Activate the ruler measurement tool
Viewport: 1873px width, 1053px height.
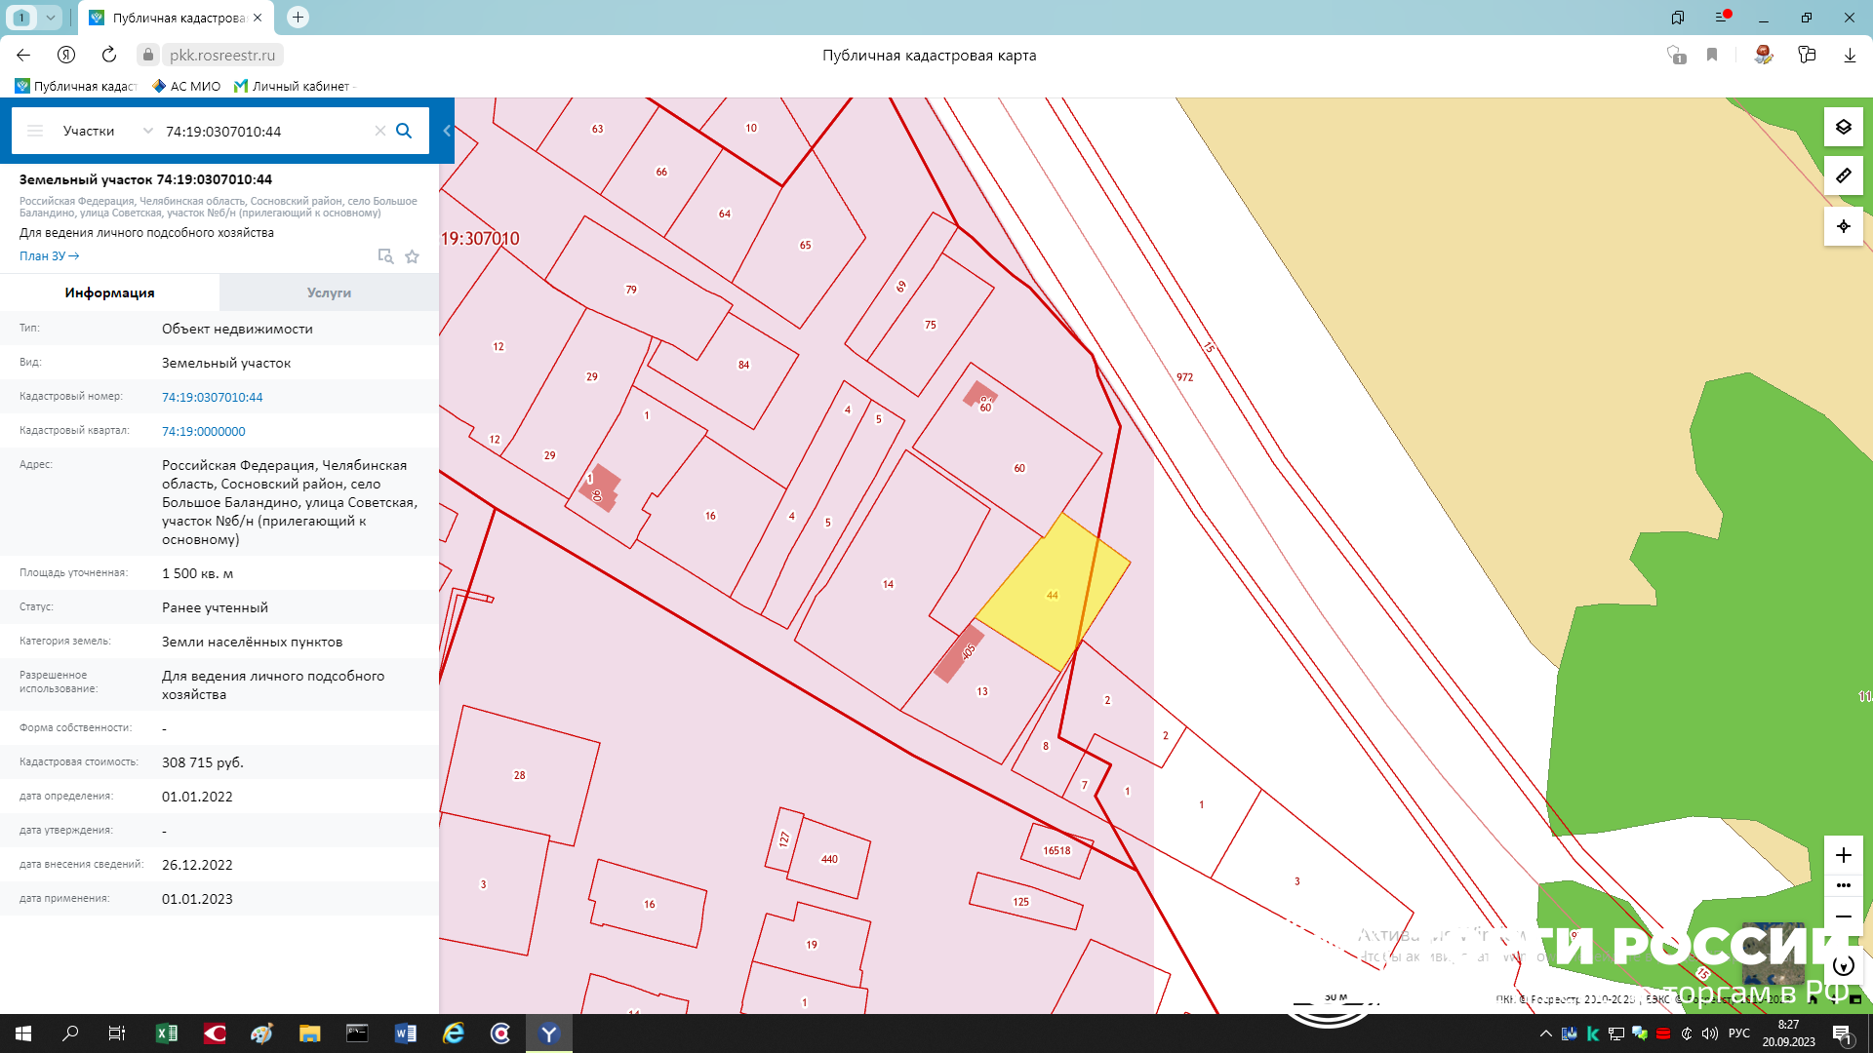1843,175
